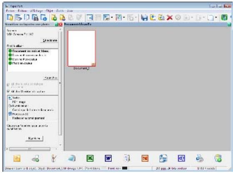Image resolution: width=233 pixels, height=173 pixels.
Task: Toggle the greyed-out Afficher checkbox
Action: coord(8,85)
